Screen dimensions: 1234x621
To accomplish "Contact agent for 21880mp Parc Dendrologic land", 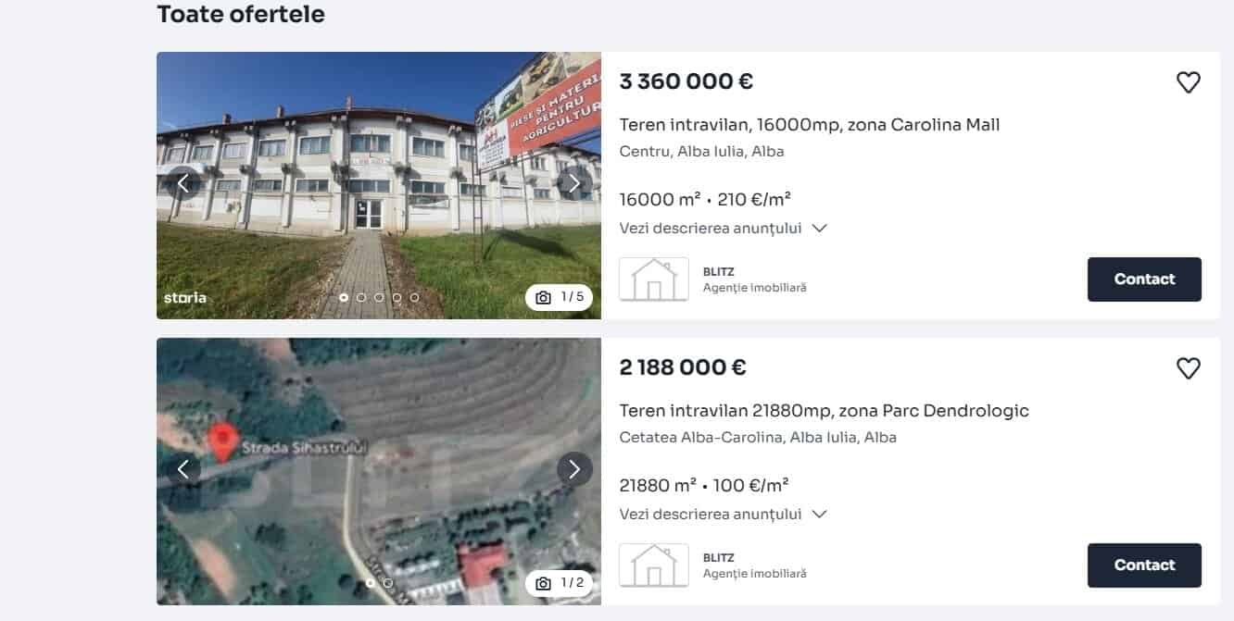I will (x=1144, y=565).
